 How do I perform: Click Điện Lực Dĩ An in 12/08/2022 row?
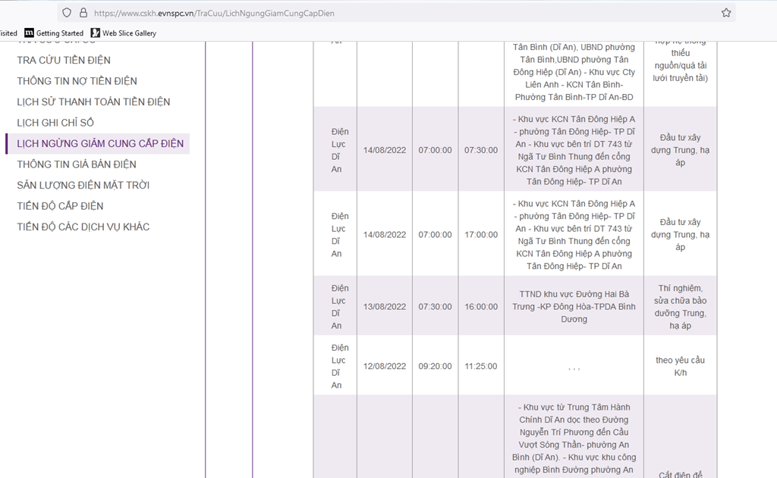pyautogui.click(x=335, y=366)
